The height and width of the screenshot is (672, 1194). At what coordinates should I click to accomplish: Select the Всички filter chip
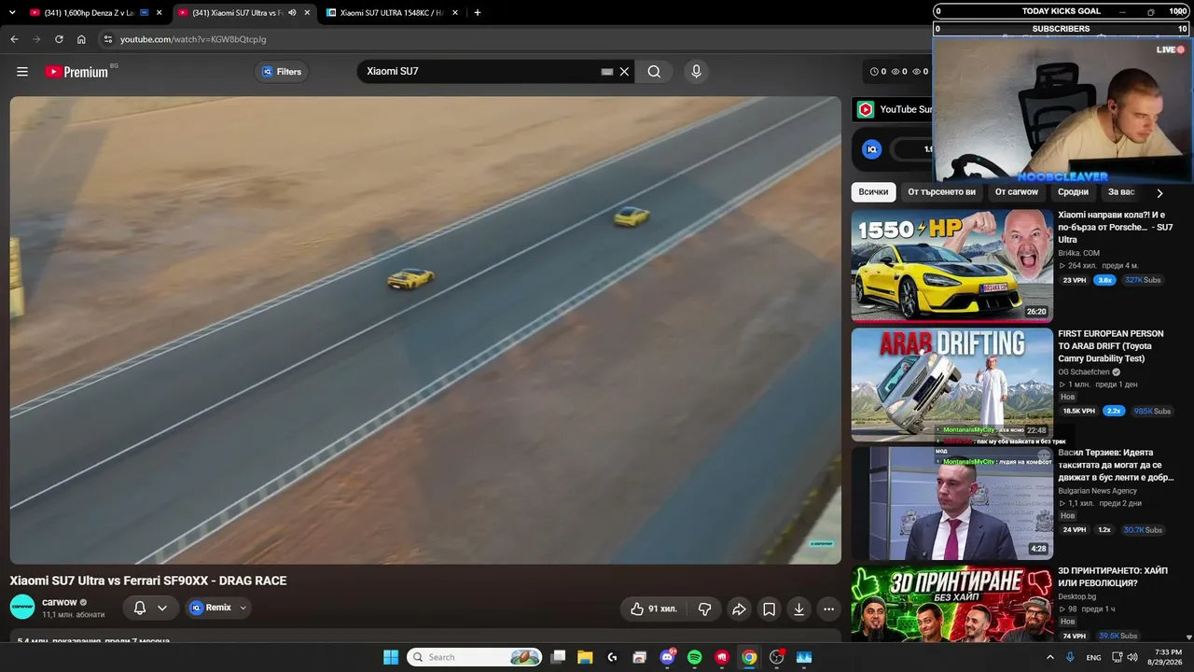873,192
